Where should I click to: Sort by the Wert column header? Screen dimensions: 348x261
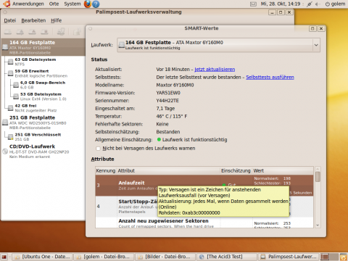(283, 170)
